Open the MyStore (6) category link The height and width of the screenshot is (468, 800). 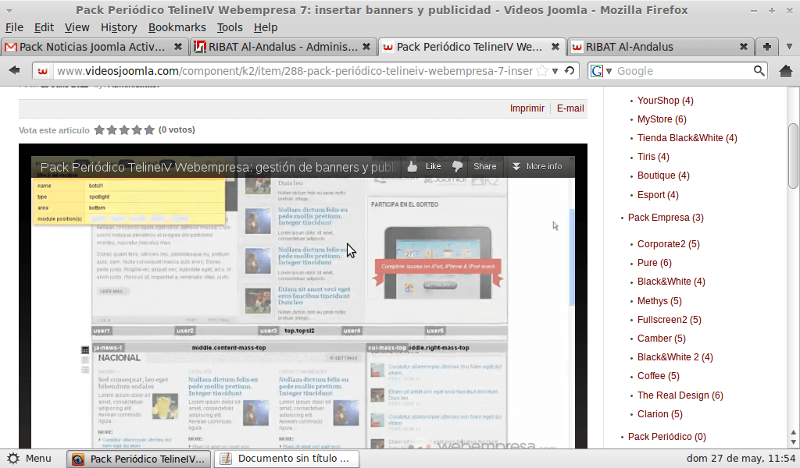pyautogui.click(x=662, y=119)
